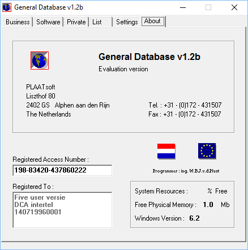
Task: Click the European Union flag icon
Action: (x=207, y=151)
